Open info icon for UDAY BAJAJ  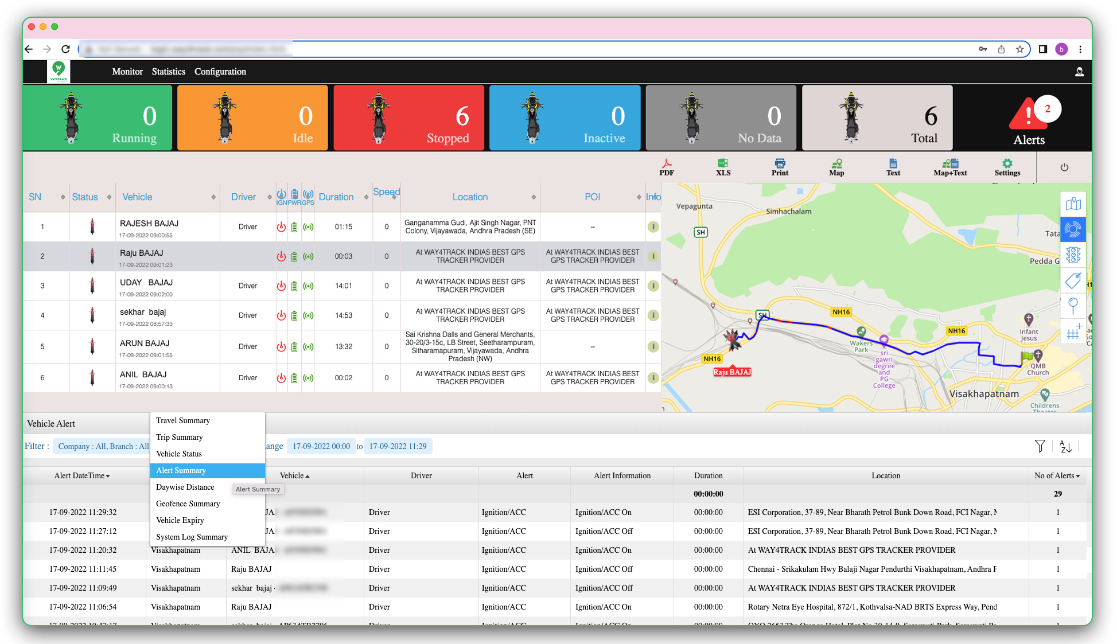click(x=653, y=286)
